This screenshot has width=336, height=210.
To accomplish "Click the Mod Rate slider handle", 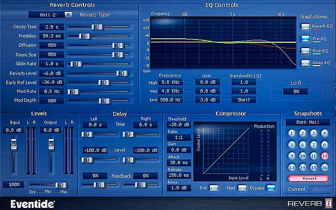I will tap(73, 92).
